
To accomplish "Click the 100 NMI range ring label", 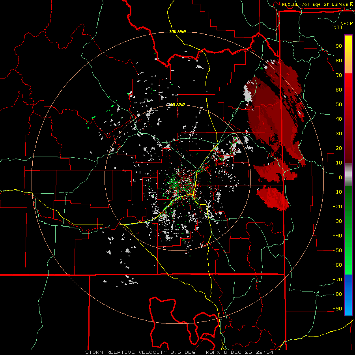I will coord(178,32).
